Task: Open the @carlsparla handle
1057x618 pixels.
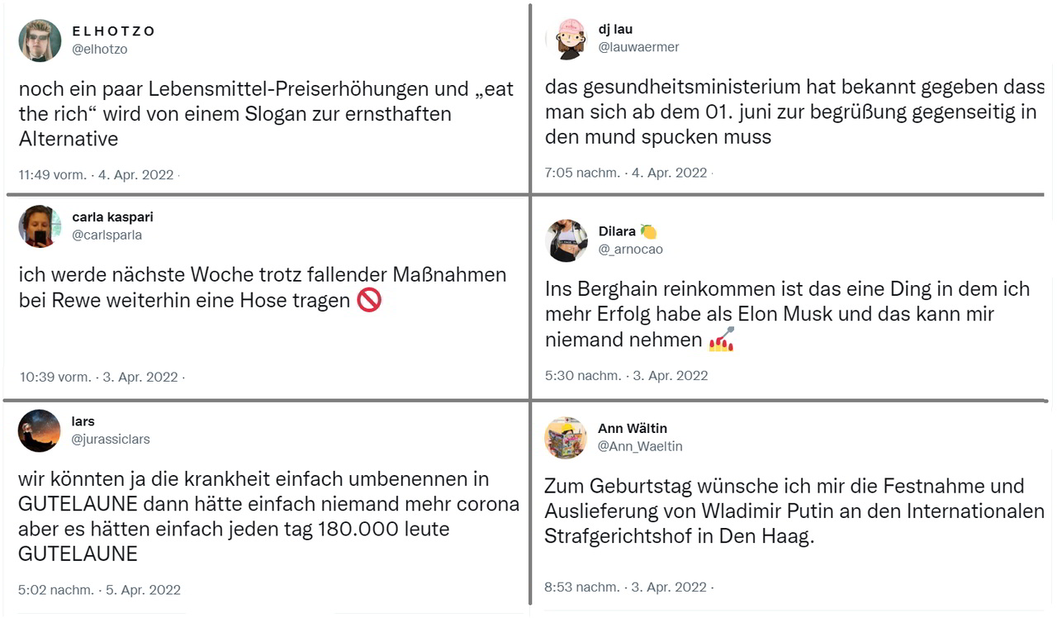Action: click(x=107, y=235)
